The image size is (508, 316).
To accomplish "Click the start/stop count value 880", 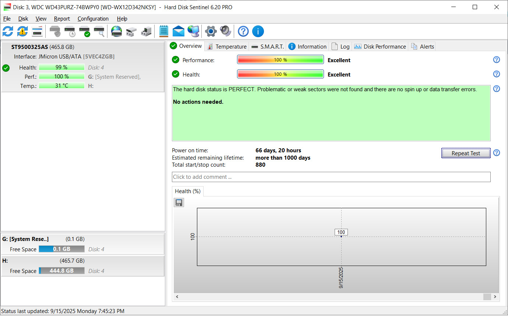I will point(260,165).
